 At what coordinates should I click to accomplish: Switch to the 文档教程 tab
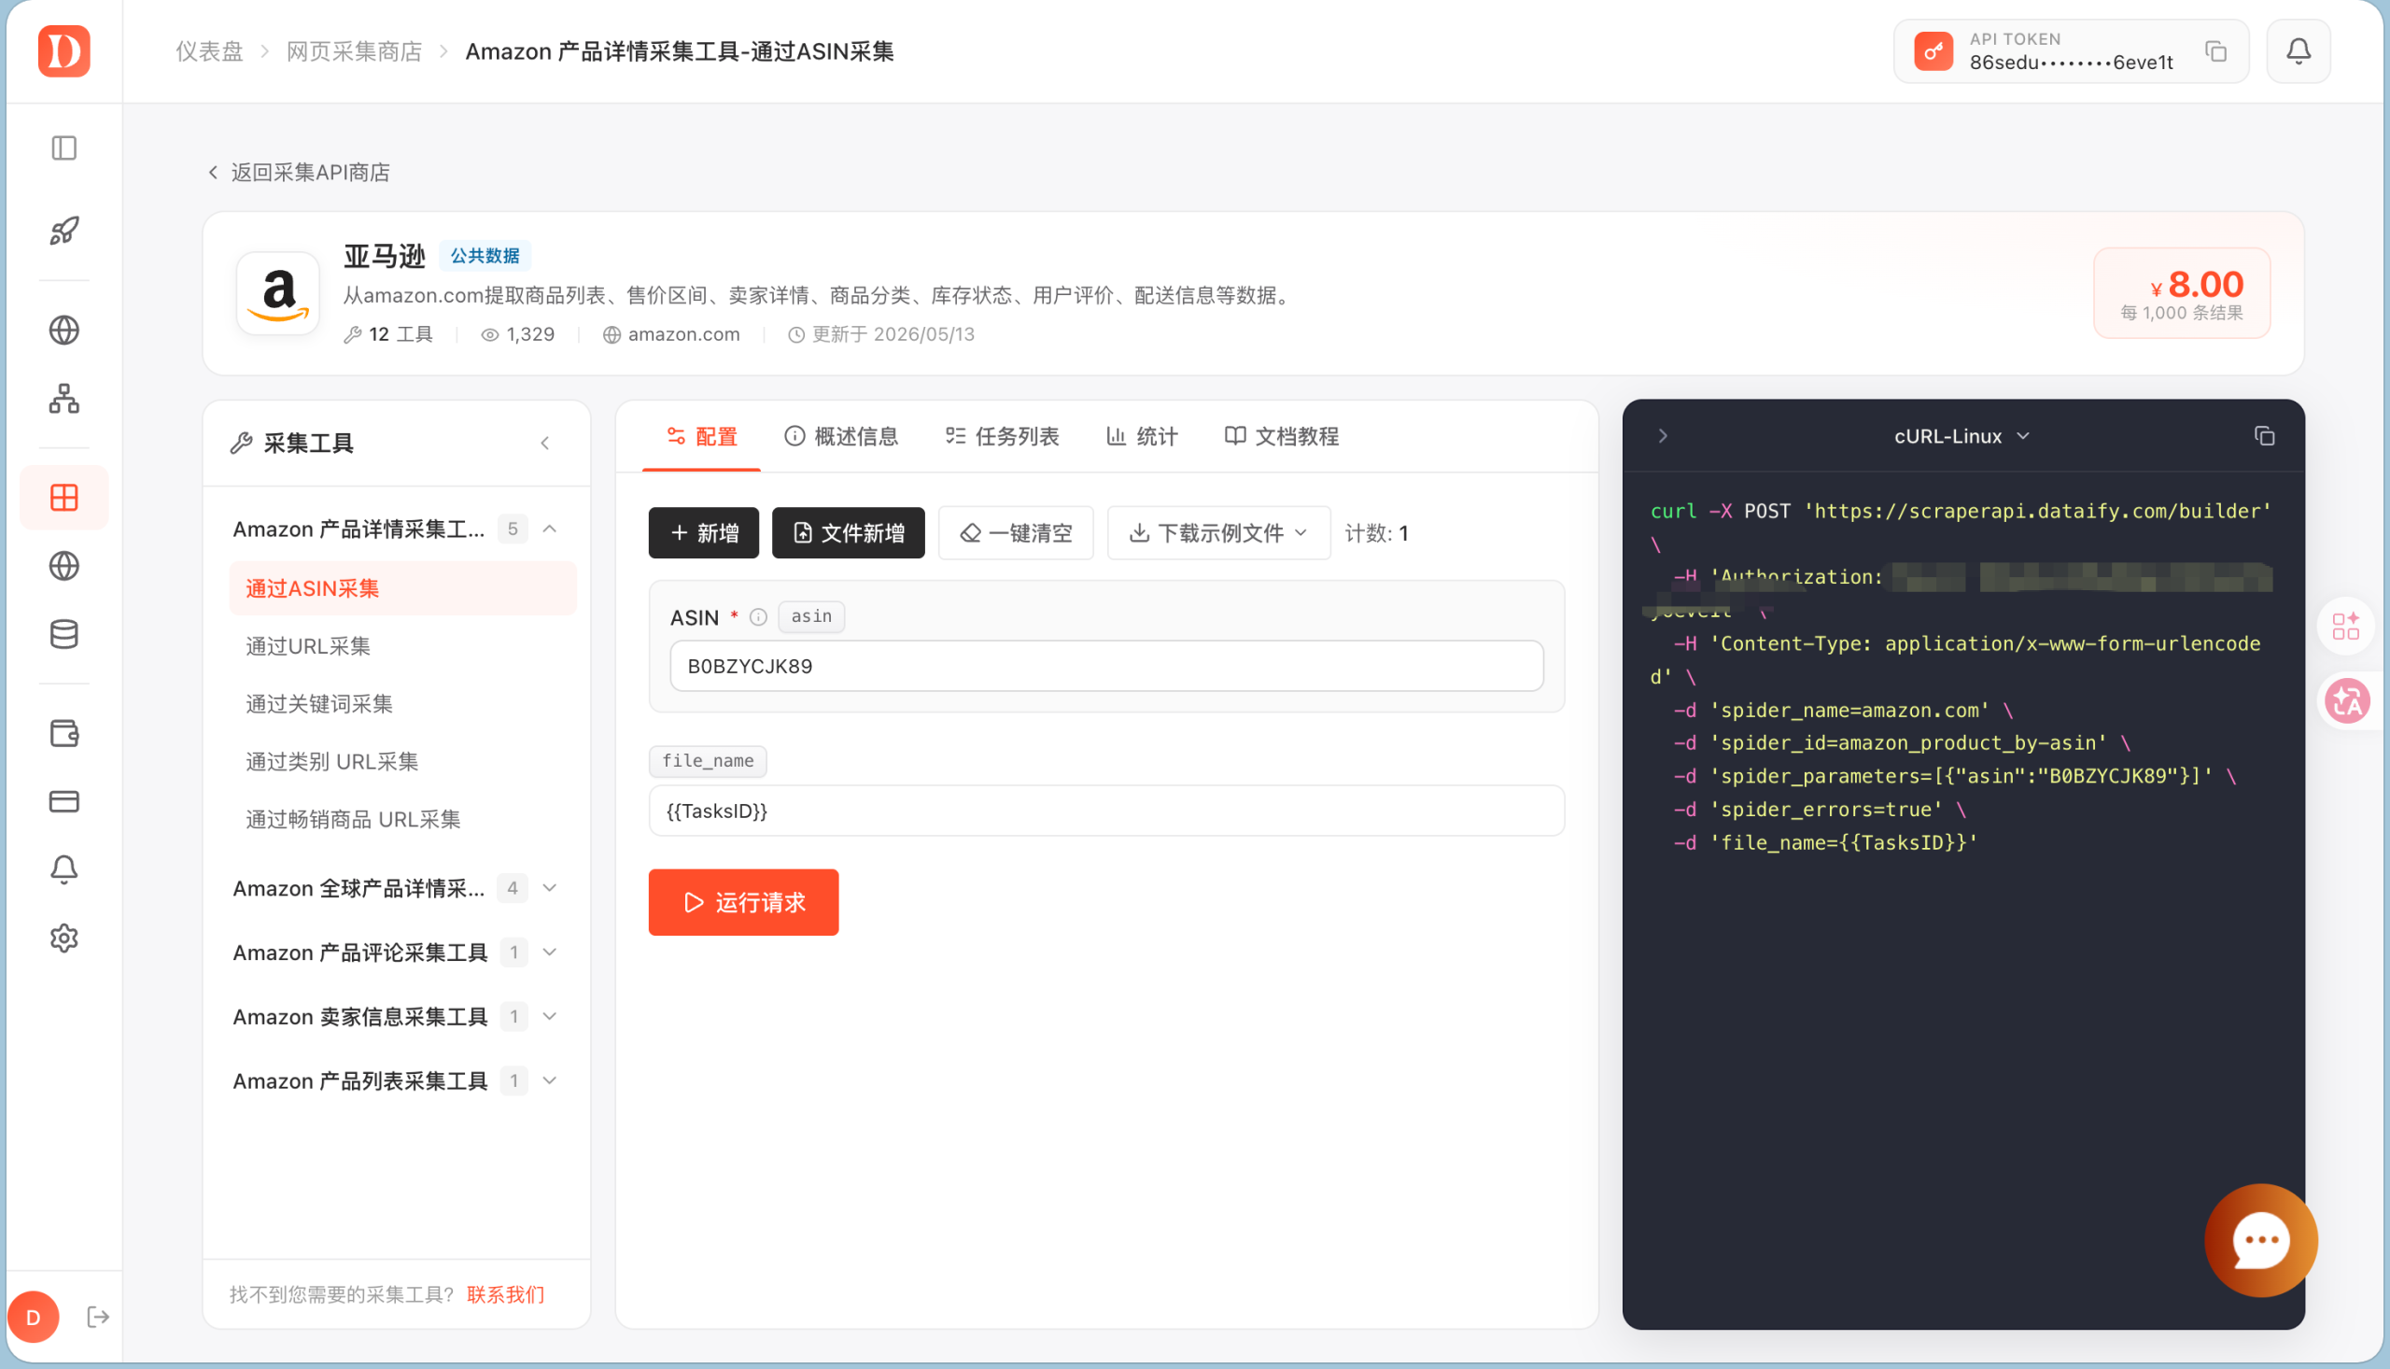pyautogui.click(x=1281, y=436)
